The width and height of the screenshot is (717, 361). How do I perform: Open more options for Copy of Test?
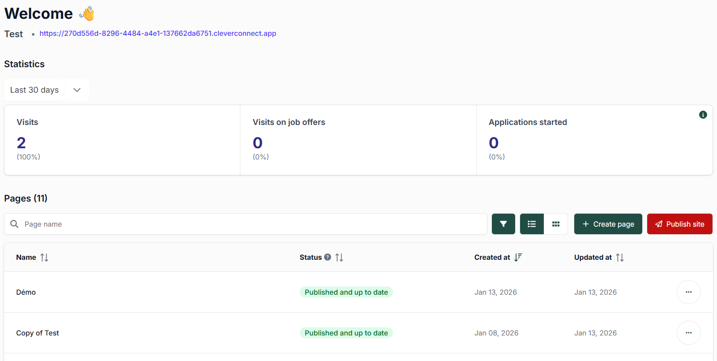pyautogui.click(x=688, y=333)
